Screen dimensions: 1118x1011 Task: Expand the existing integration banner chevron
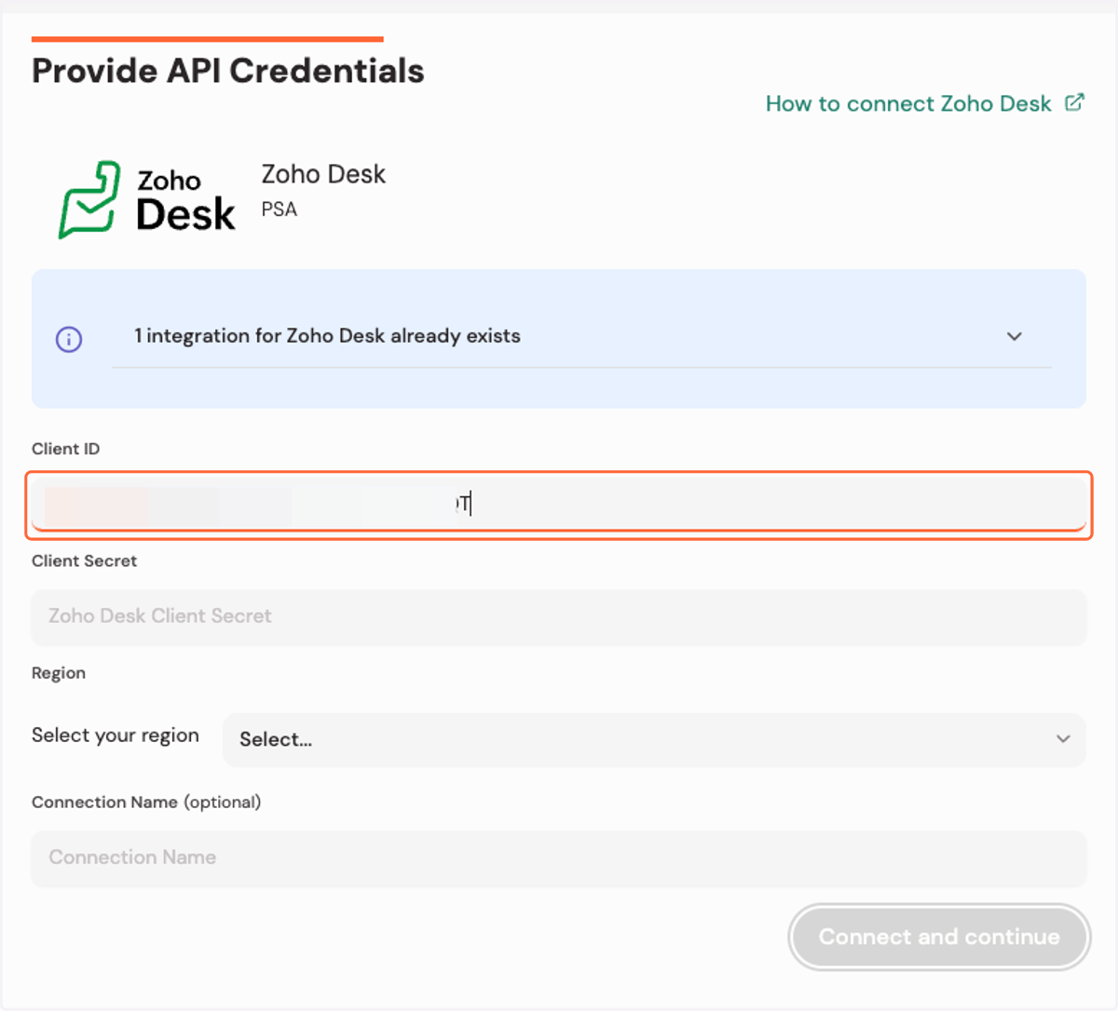coord(1015,336)
